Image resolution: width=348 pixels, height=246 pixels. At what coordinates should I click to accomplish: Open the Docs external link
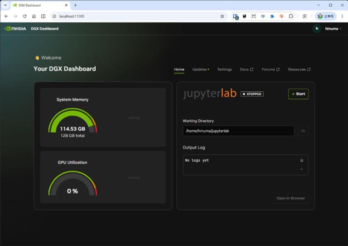[247, 70]
